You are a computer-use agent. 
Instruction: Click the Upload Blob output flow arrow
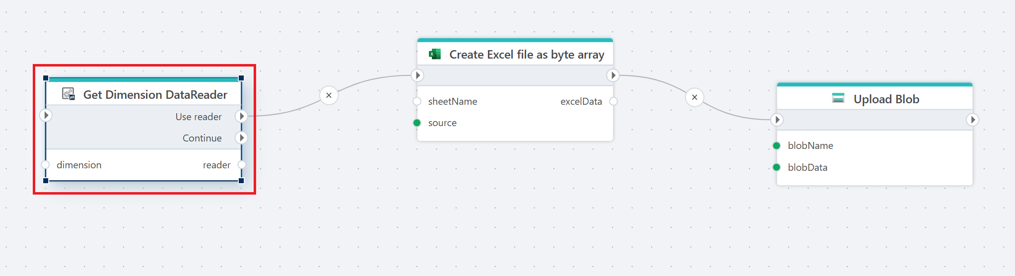coord(972,120)
